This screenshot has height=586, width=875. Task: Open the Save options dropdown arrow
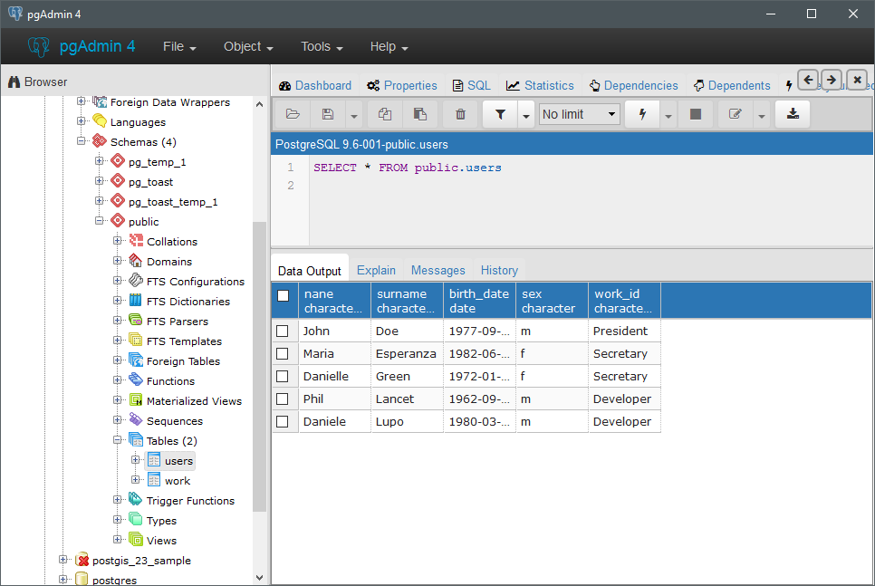point(354,116)
